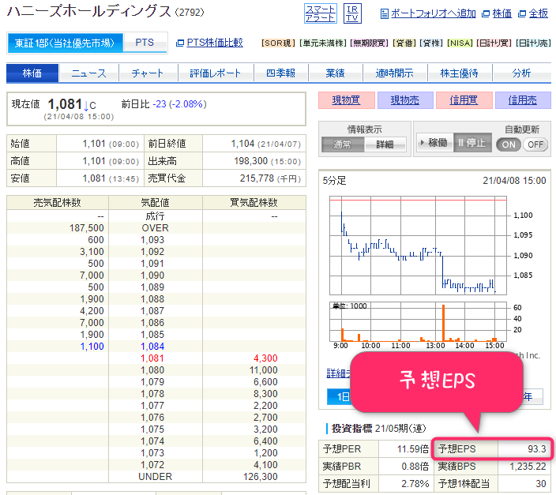Image resolution: width=556 pixels, height=495 pixels.
Task: Click the 詳細 chart link below chart
Action: (x=338, y=373)
